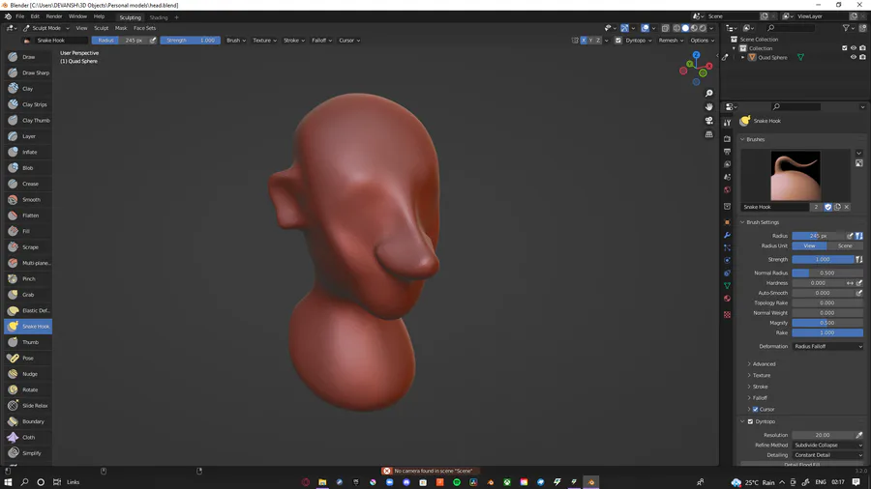Toggle the Cursor panel checkbox
The width and height of the screenshot is (871, 489).
coord(756,409)
